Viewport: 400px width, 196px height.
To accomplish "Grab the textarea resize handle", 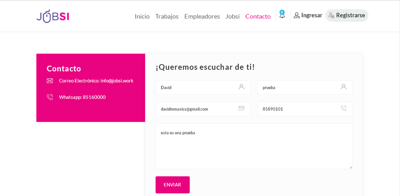I will 350,167.
